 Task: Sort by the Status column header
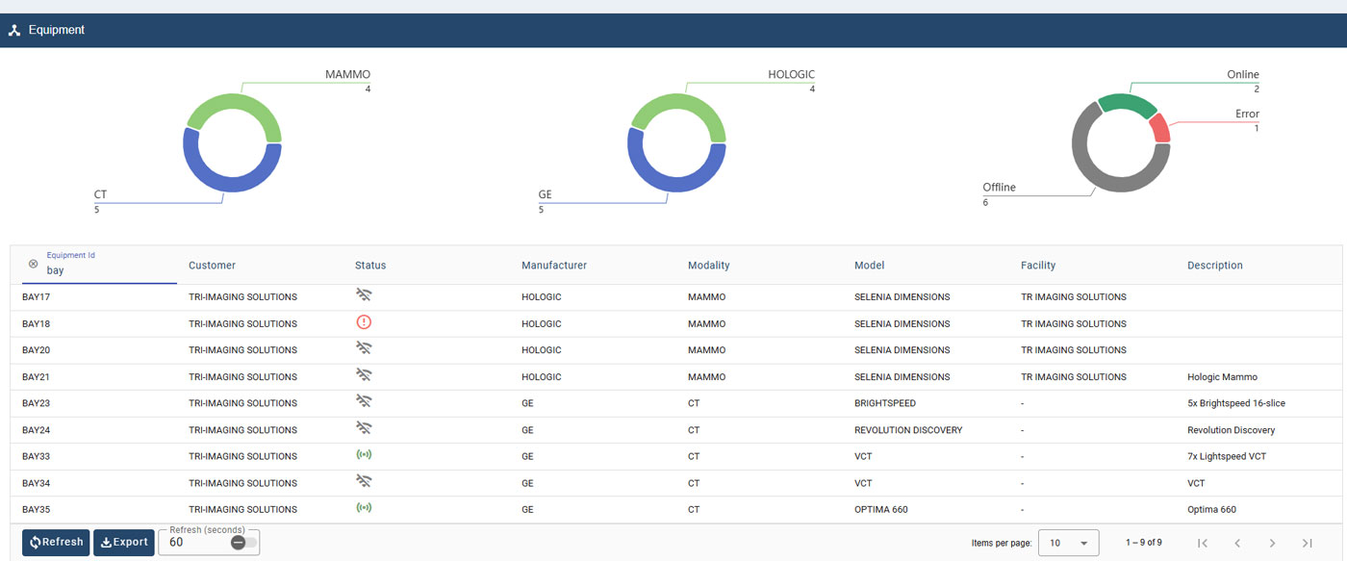click(369, 266)
